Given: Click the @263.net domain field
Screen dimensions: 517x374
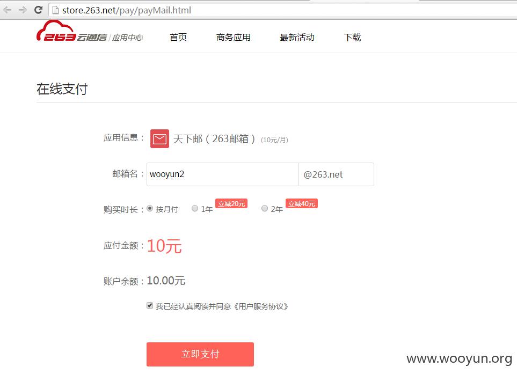Looking at the screenshot, I should point(336,174).
